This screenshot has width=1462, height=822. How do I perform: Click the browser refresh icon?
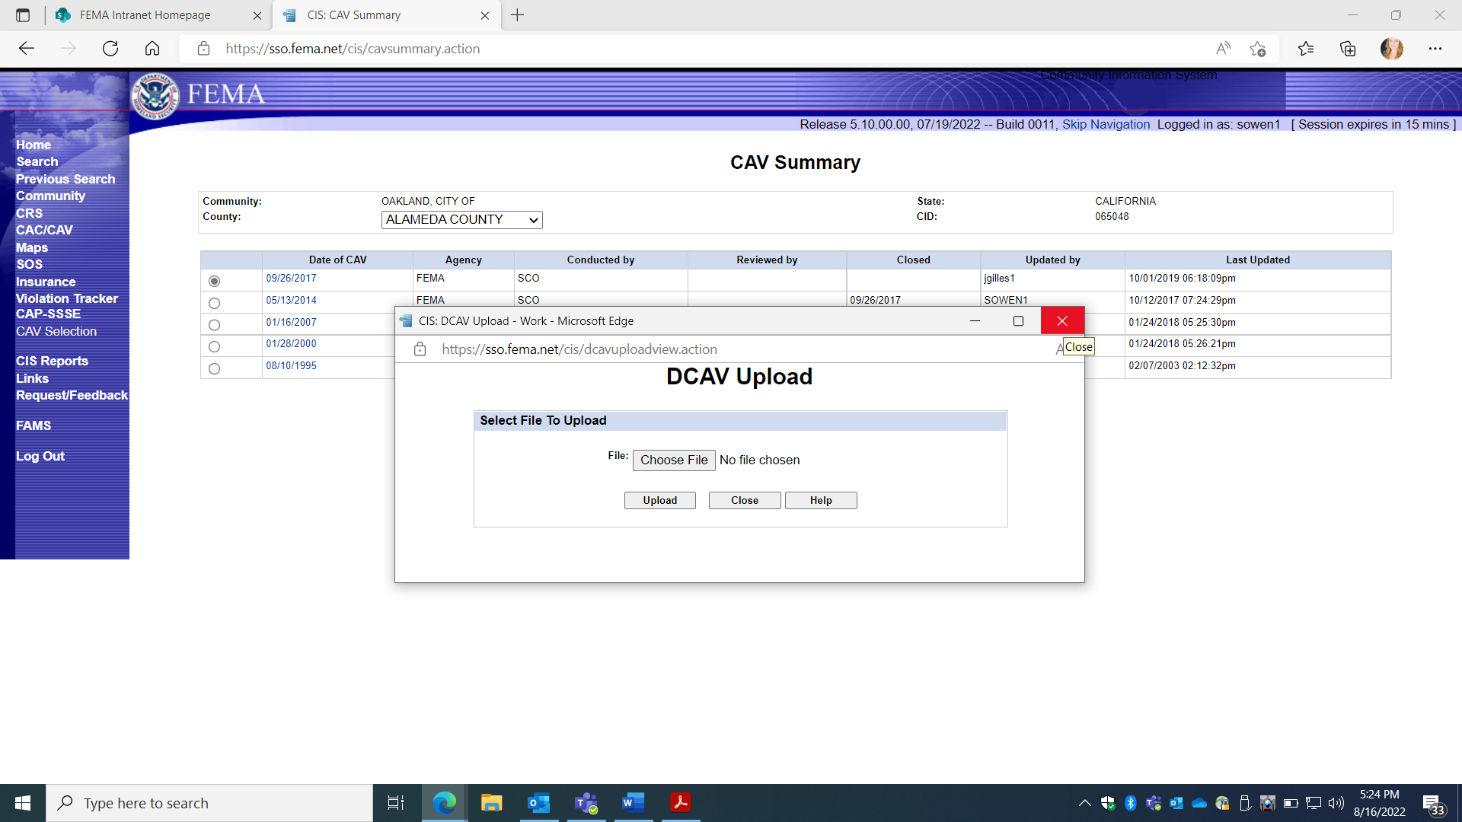click(x=110, y=49)
